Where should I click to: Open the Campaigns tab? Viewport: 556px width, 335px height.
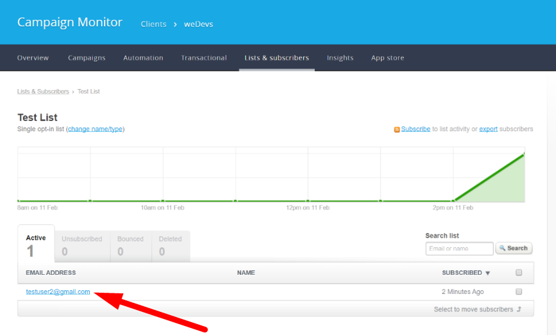tap(87, 58)
